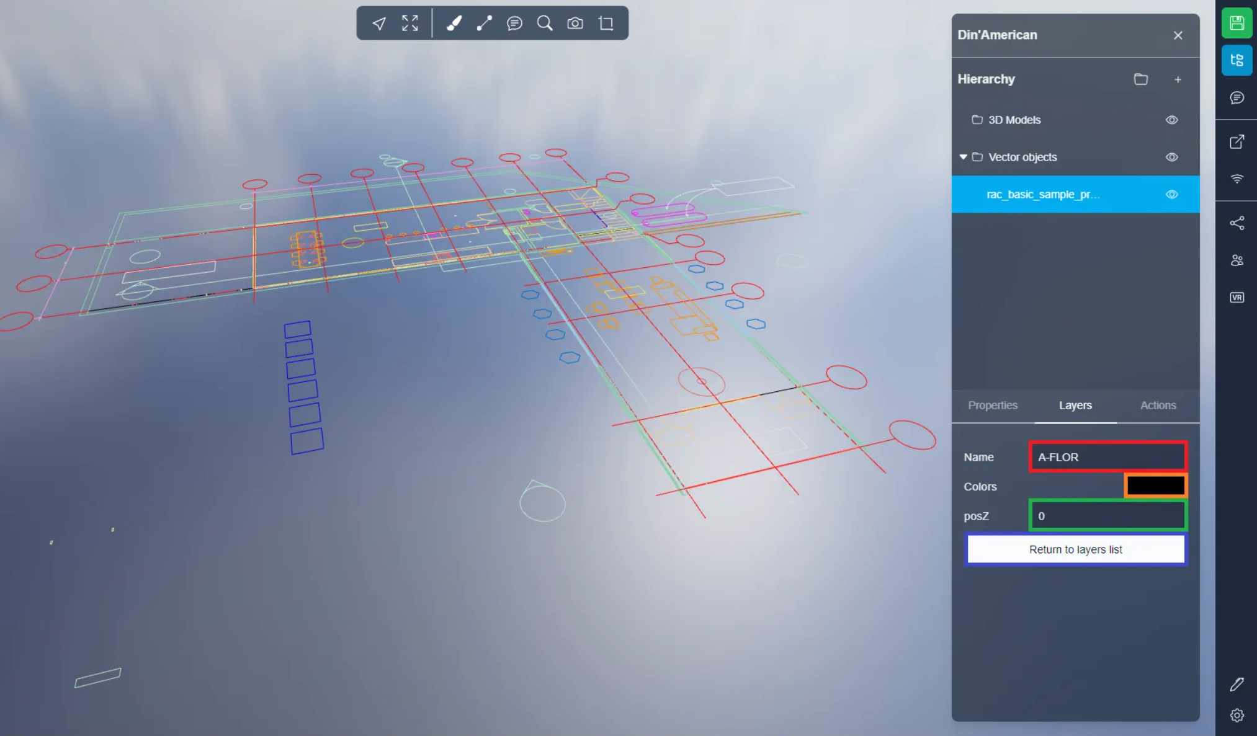Click the folder icon in Hierarchy header
The width and height of the screenshot is (1257, 736).
1140,79
